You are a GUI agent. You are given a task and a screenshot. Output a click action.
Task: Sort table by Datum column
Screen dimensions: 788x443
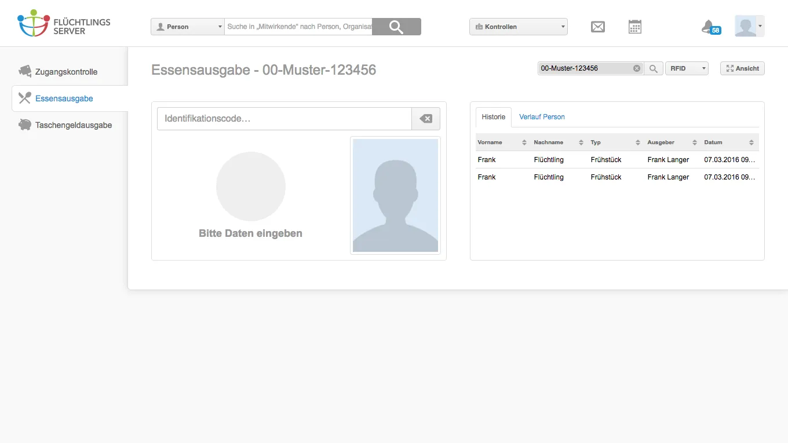pos(730,142)
